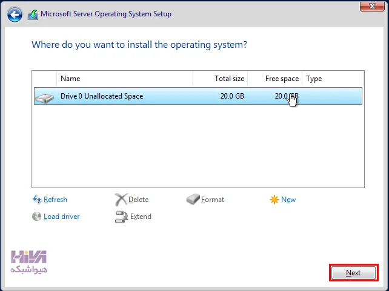Click the Delete option label
Image resolution: width=389 pixels, height=291 pixels.
[x=138, y=200]
